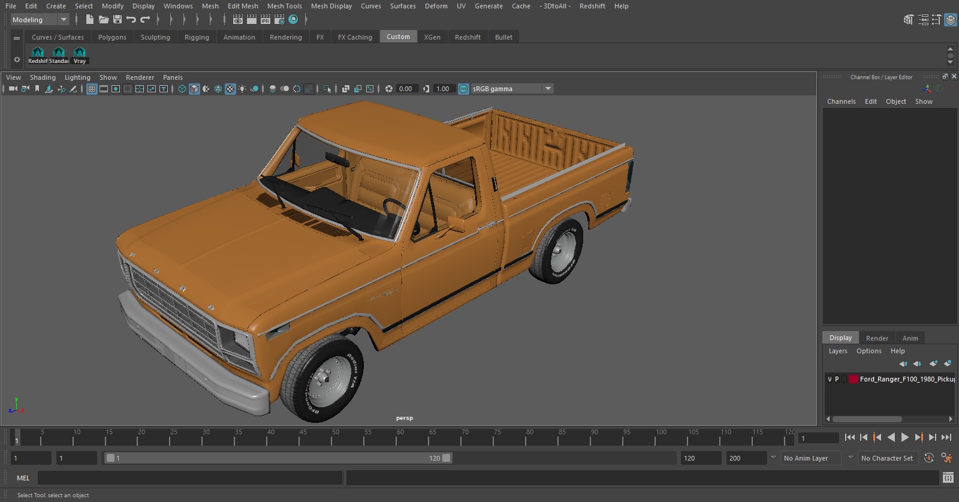Click the red layer color swatch

[853, 379]
